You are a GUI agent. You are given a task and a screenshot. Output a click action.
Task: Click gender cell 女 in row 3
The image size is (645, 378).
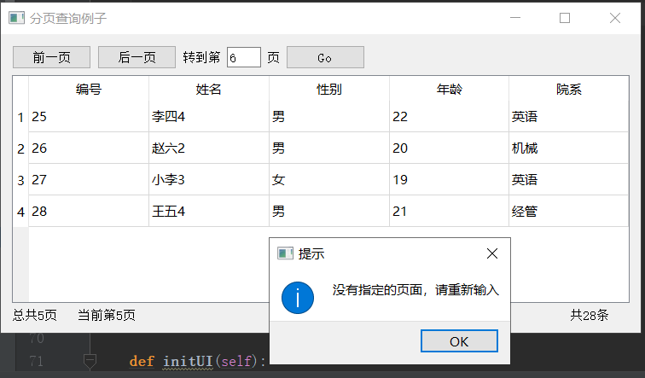(329, 180)
